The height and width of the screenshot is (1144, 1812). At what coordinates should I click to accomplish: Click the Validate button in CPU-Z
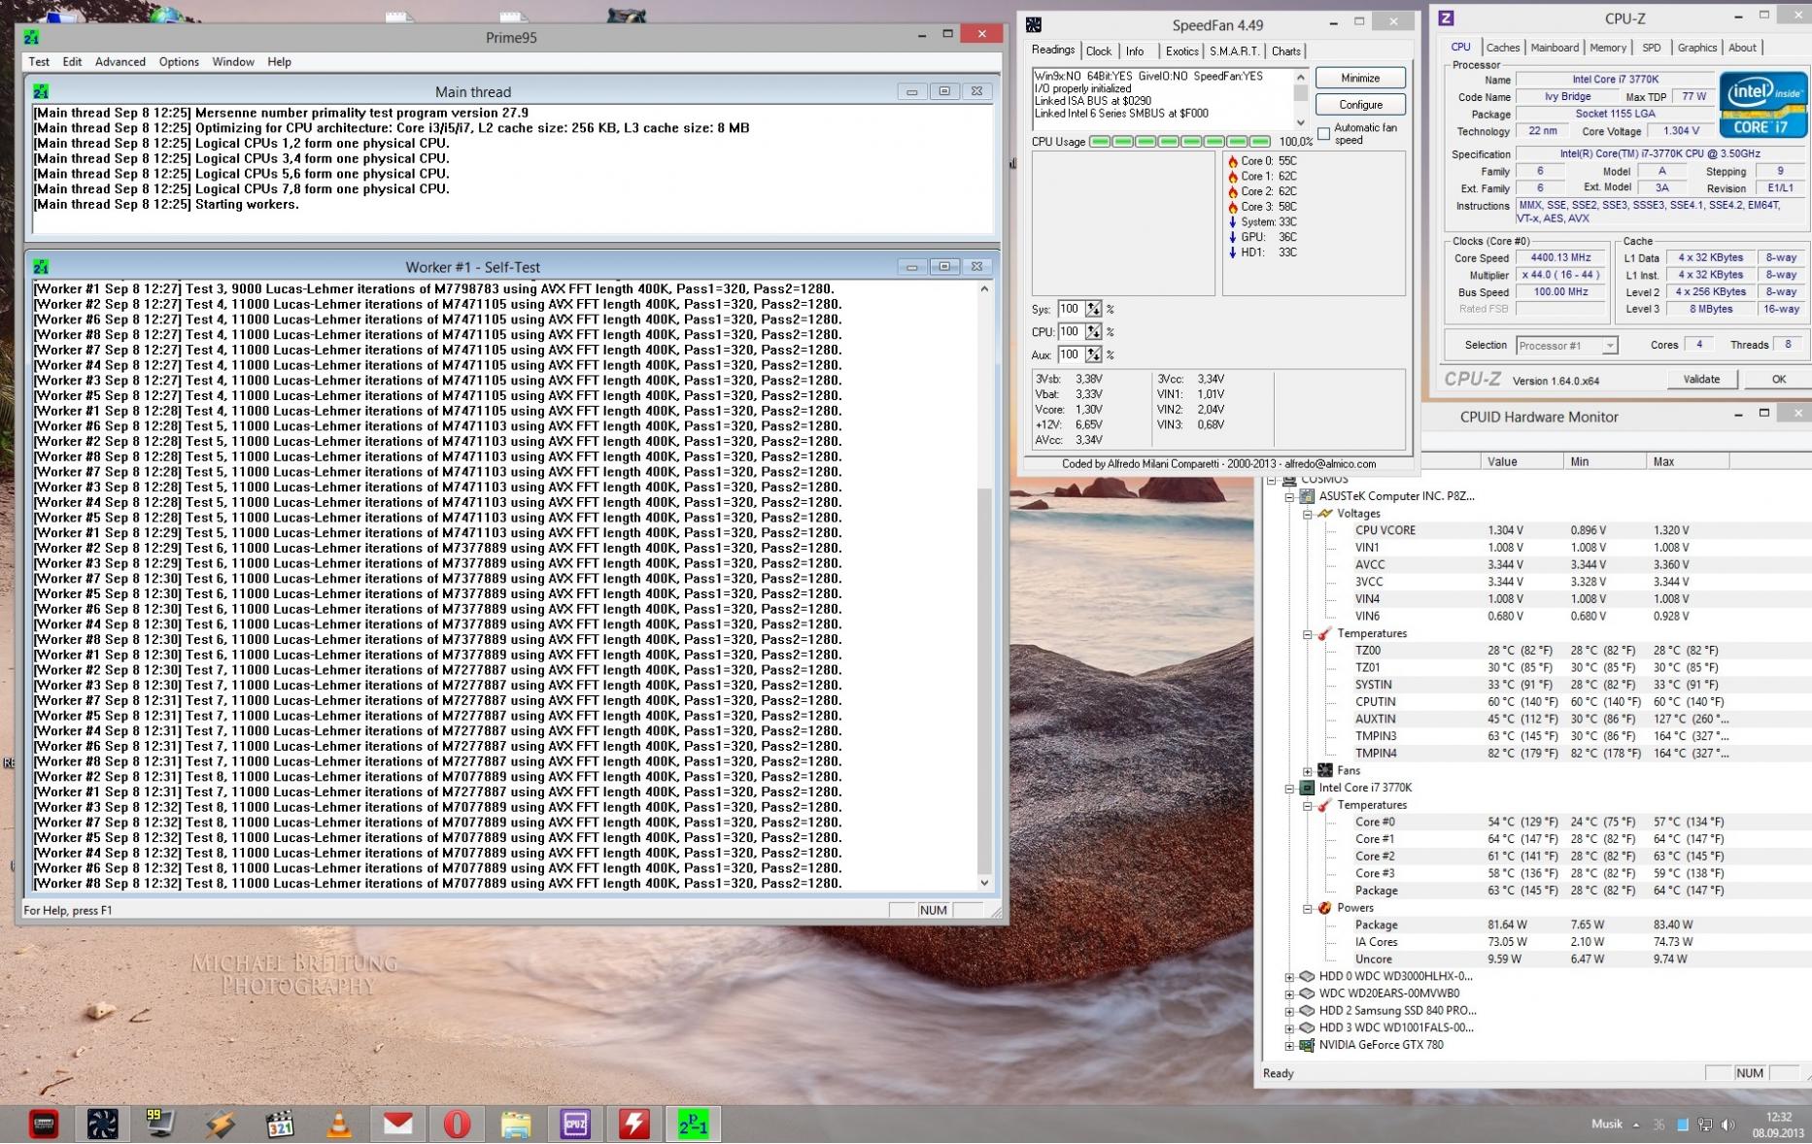click(x=1701, y=380)
